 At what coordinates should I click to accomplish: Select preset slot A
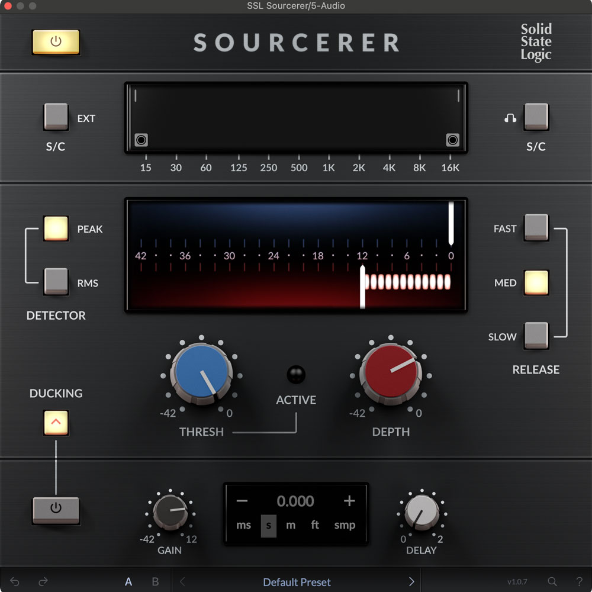(x=128, y=581)
